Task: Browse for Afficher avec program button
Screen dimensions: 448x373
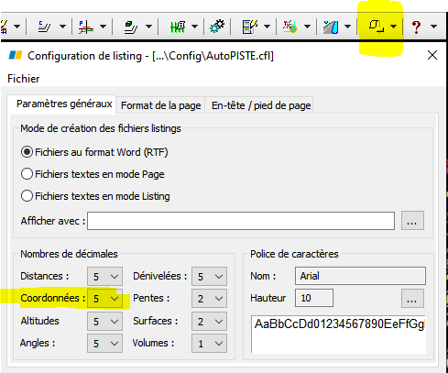Action: tap(412, 221)
